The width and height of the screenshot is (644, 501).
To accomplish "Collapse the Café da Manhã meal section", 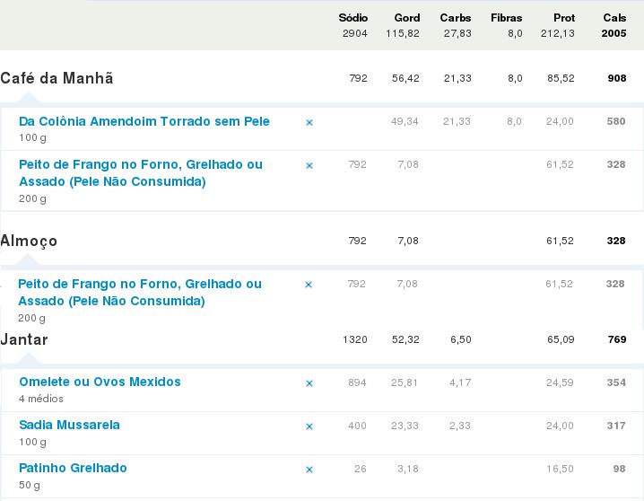I will click(x=57, y=78).
